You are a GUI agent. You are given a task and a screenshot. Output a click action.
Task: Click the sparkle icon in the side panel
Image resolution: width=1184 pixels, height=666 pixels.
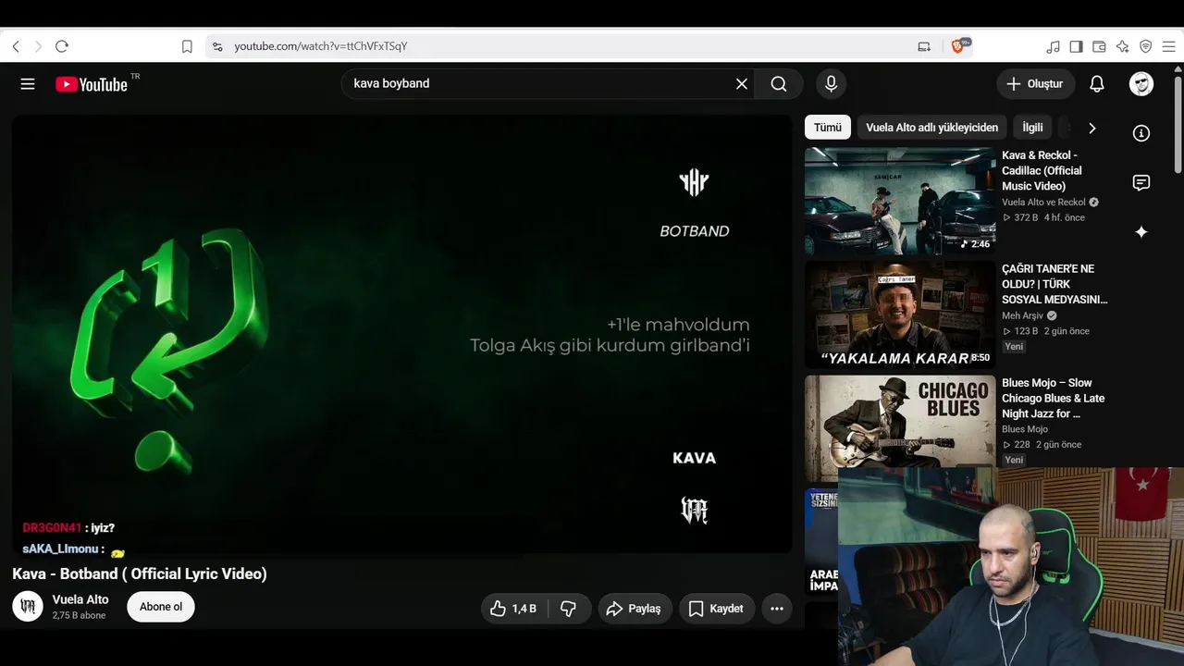(x=1141, y=232)
